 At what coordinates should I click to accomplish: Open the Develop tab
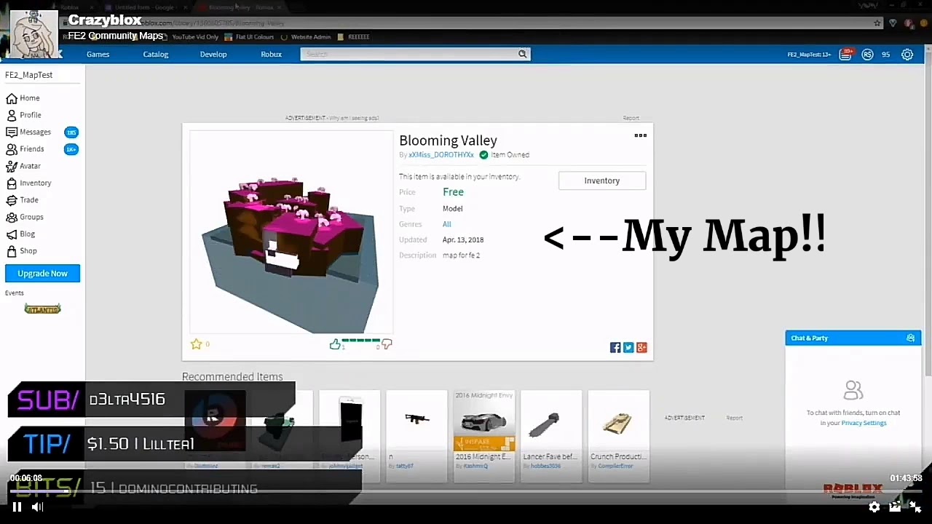pos(213,55)
